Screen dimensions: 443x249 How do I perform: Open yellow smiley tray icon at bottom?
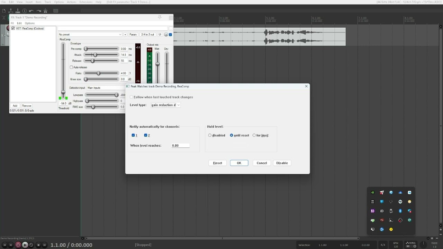(x=391, y=229)
